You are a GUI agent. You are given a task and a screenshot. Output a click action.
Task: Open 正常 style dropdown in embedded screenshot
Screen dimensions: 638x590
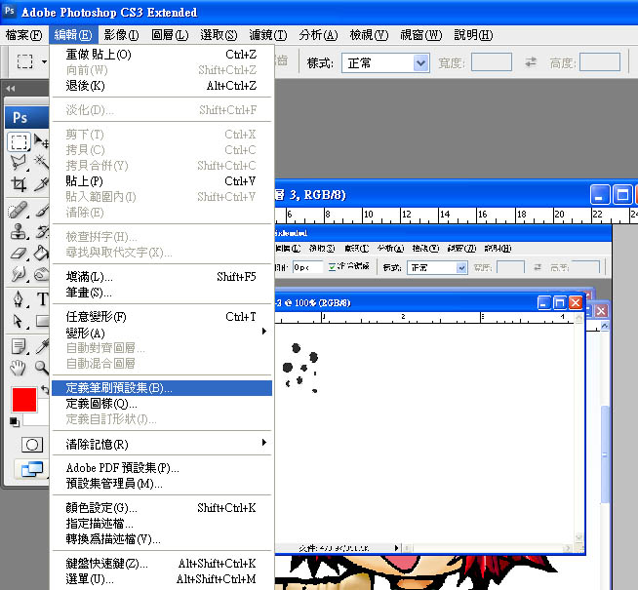437,267
